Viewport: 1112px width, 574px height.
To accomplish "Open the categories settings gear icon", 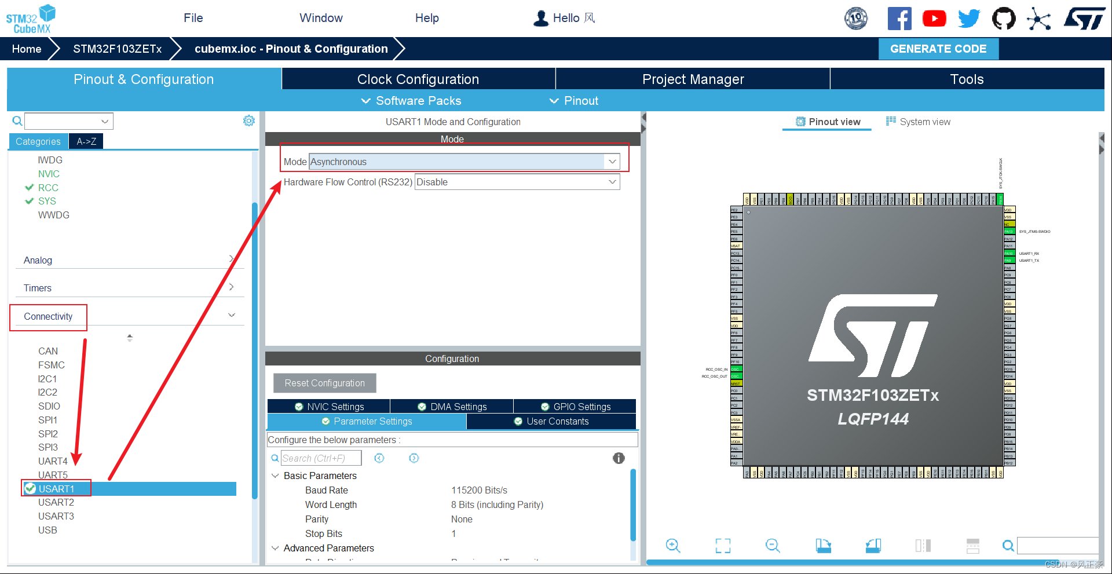I will (248, 120).
